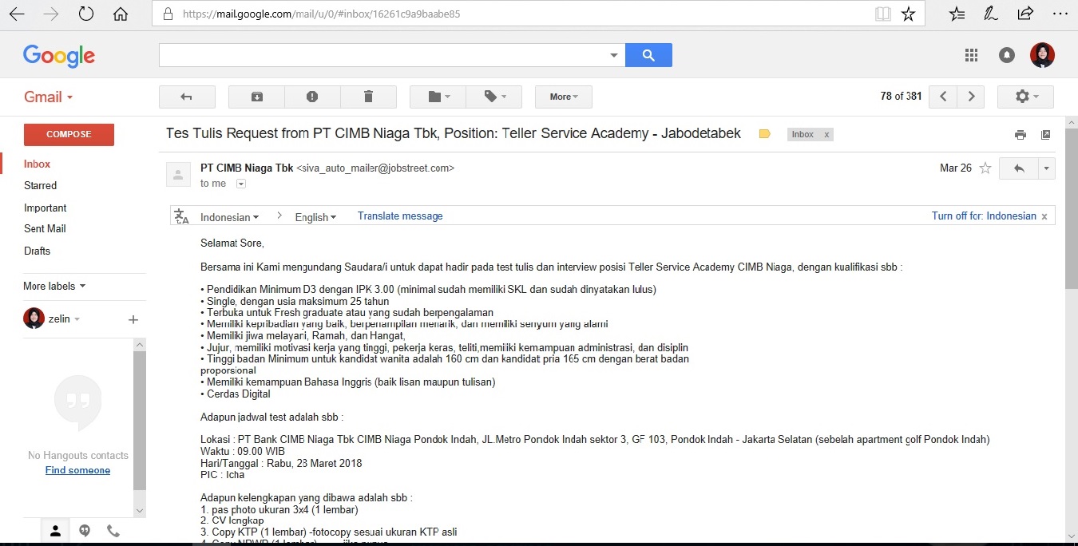This screenshot has height=546, width=1078.
Task: Click inside the Gmail search field
Action: pos(382,55)
